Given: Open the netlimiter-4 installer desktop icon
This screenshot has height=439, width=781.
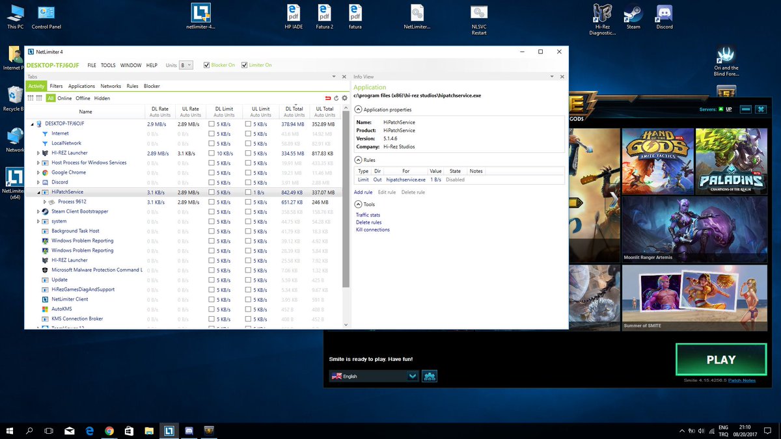Looking at the screenshot, I should 200,16.
